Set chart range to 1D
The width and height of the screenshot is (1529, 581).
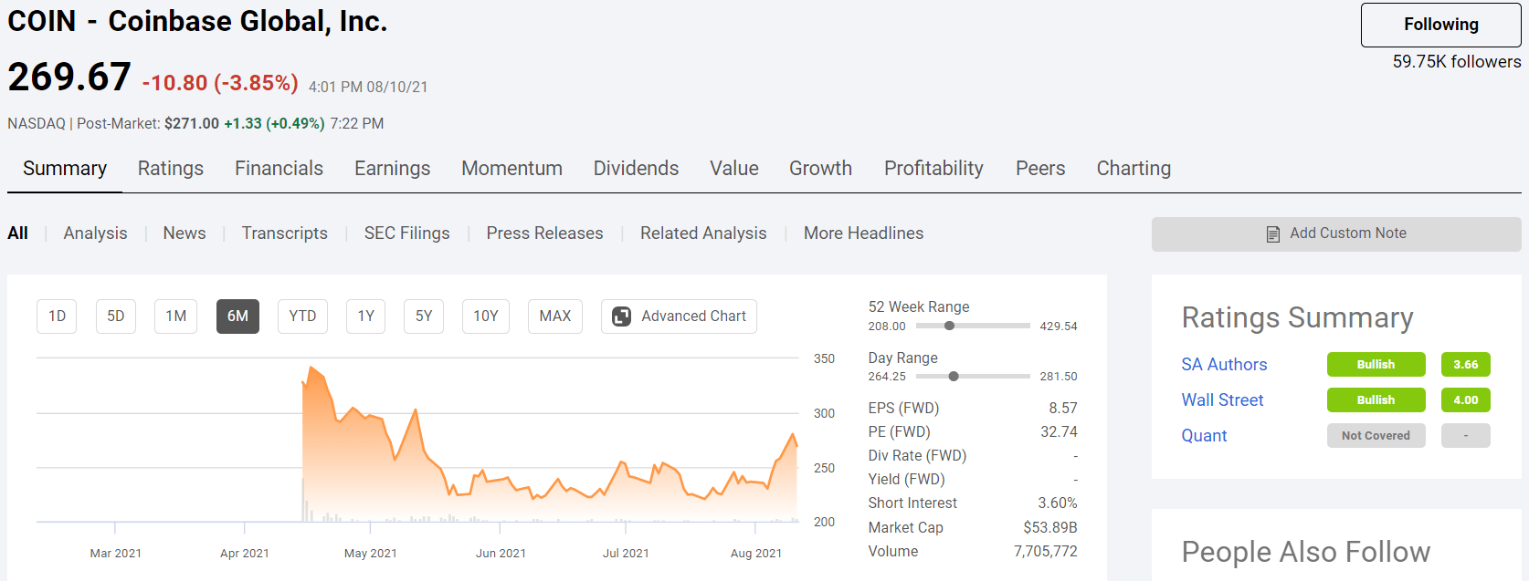tap(57, 316)
